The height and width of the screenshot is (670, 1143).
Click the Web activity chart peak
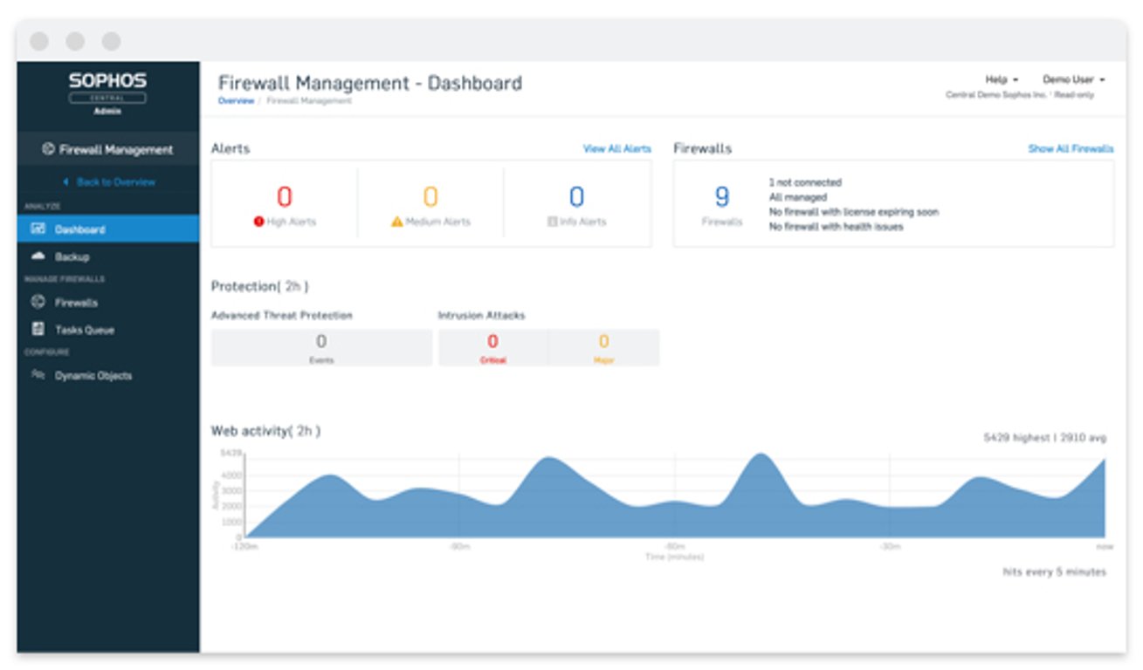point(761,455)
